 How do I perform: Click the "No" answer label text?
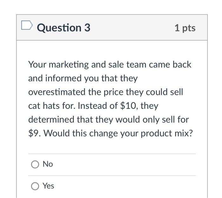48,164
